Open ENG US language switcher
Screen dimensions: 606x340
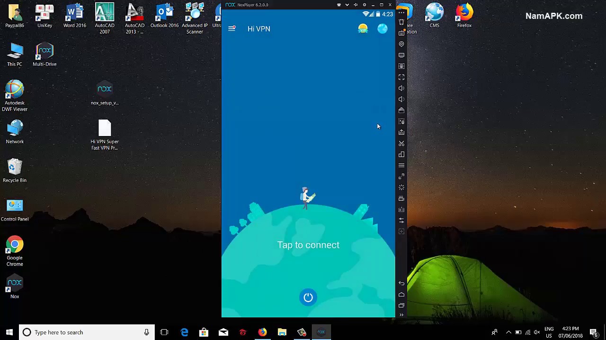click(549, 332)
